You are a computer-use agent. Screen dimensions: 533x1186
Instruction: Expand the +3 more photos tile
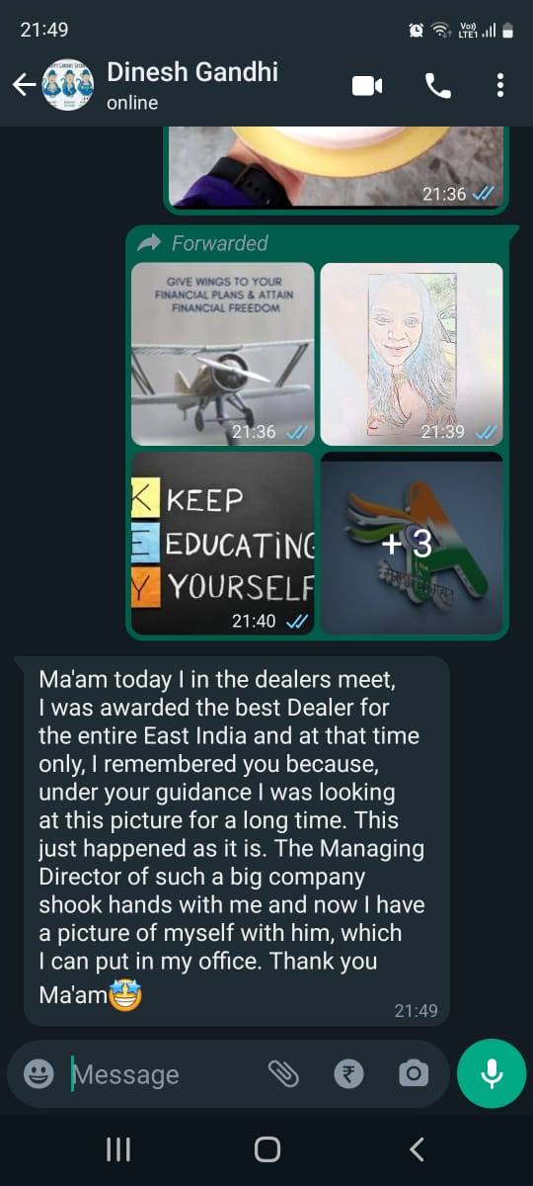pyautogui.click(x=412, y=543)
